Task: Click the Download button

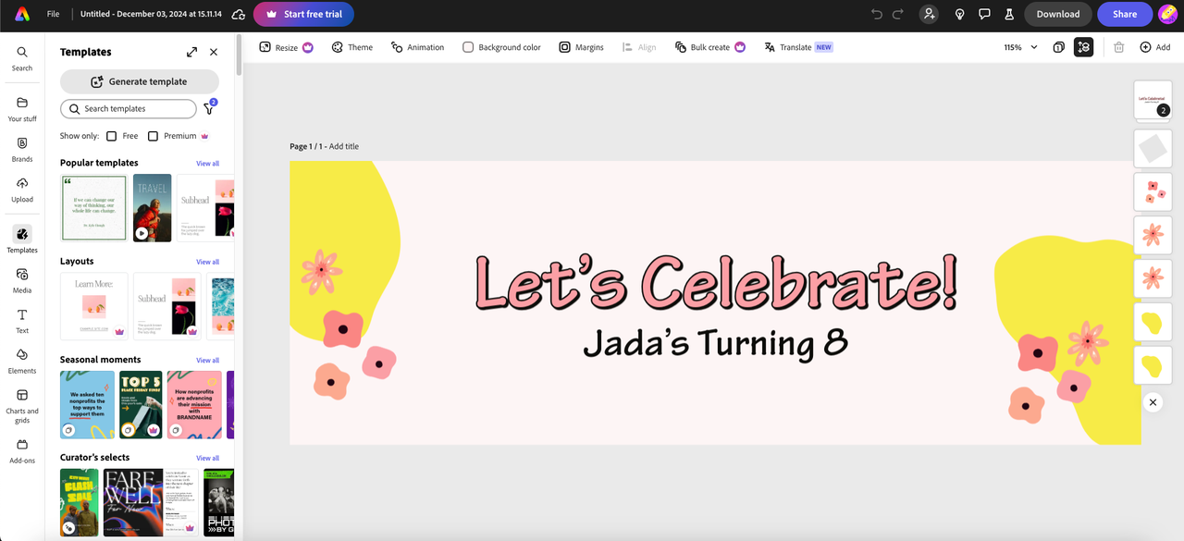Action: pos(1058,14)
